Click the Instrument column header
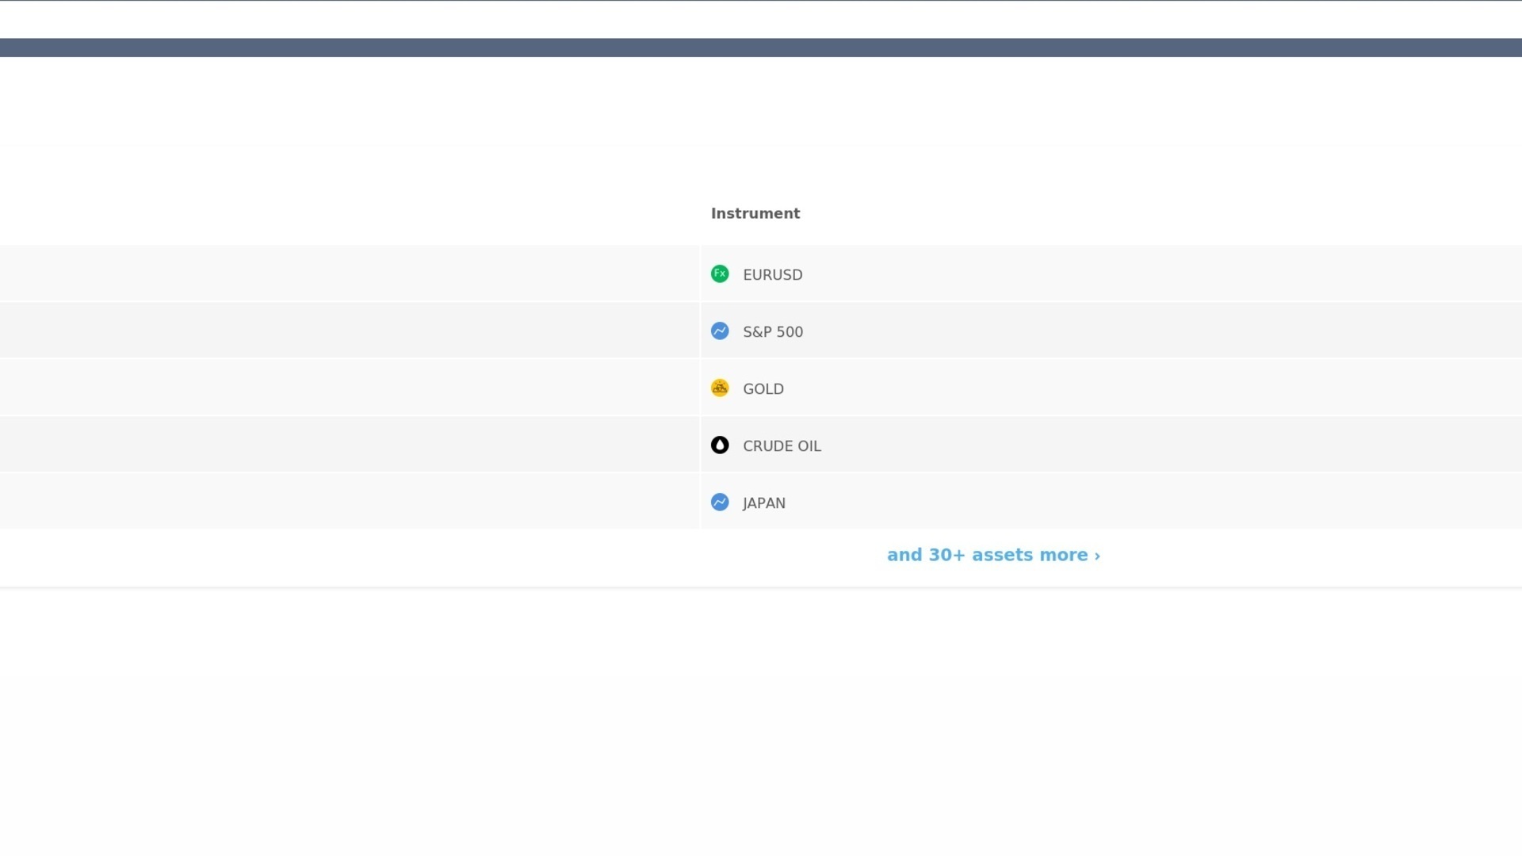The width and height of the screenshot is (1522, 856). click(x=755, y=213)
